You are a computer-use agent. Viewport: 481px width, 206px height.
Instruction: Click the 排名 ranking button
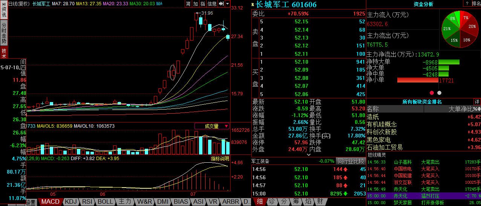pyautogui.click(x=476, y=4)
